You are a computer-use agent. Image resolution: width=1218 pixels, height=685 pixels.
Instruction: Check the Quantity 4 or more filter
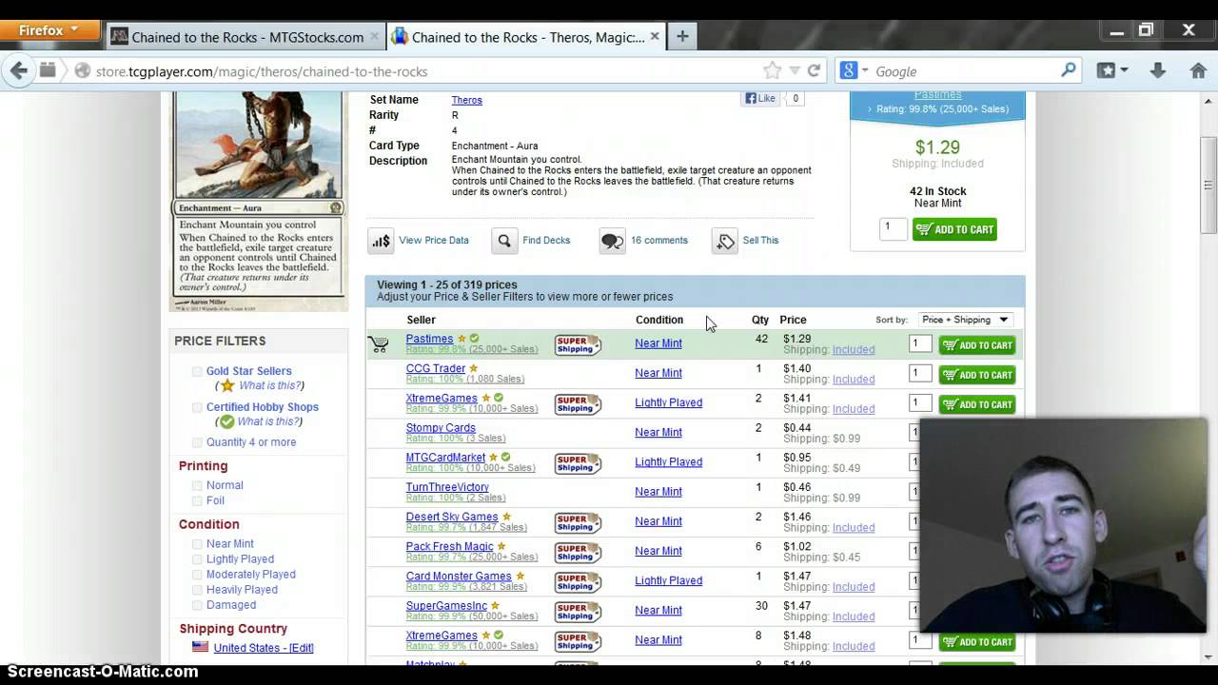pos(197,442)
